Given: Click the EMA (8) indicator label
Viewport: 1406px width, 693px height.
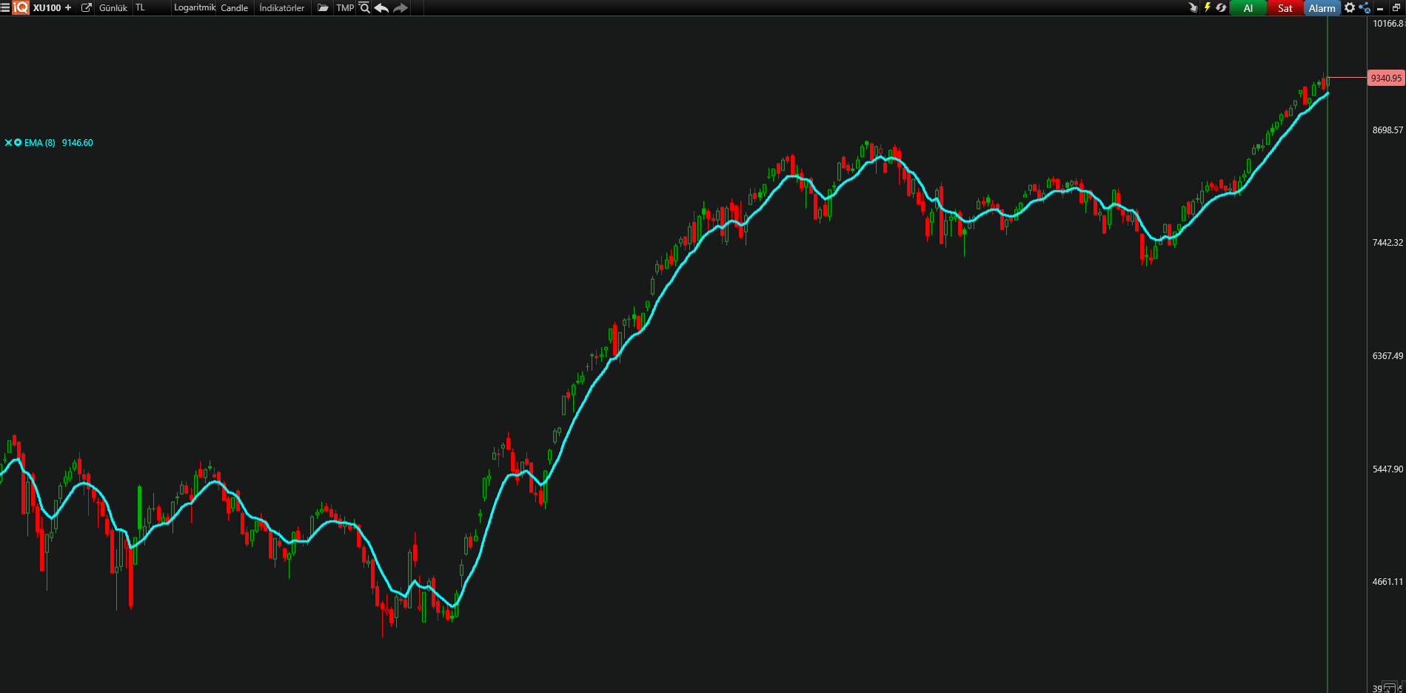Looking at the screenshot, I should 40,143.
